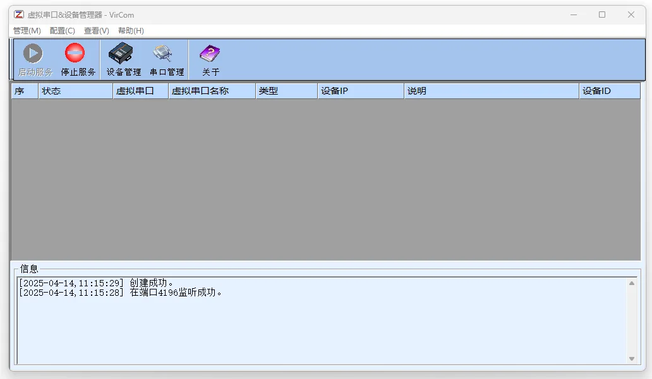Screen dimensions: 652x379
Task: Minimize the VirCom window
Action: 574,15
